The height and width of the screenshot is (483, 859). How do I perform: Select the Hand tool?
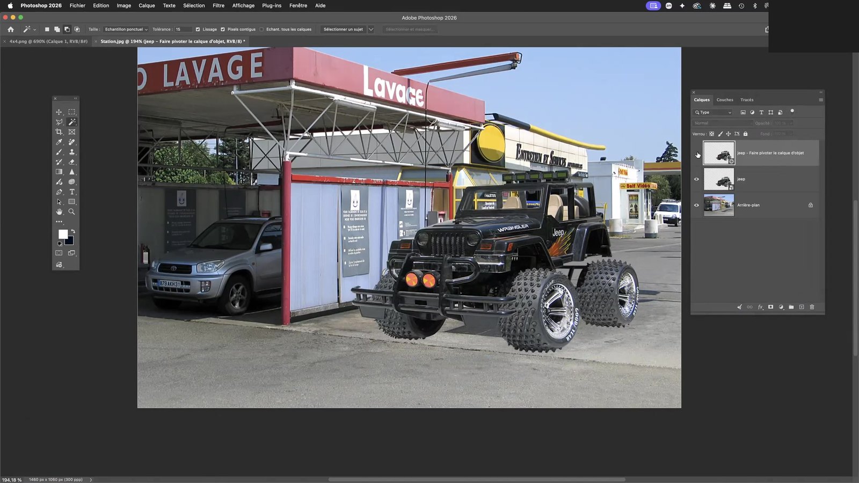click(59, 212)
